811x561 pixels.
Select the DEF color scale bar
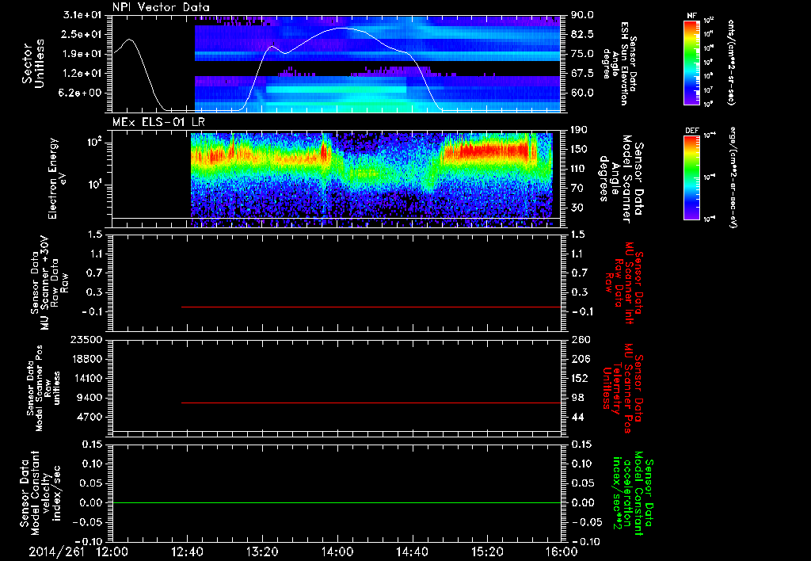click(x=691, y=177)
